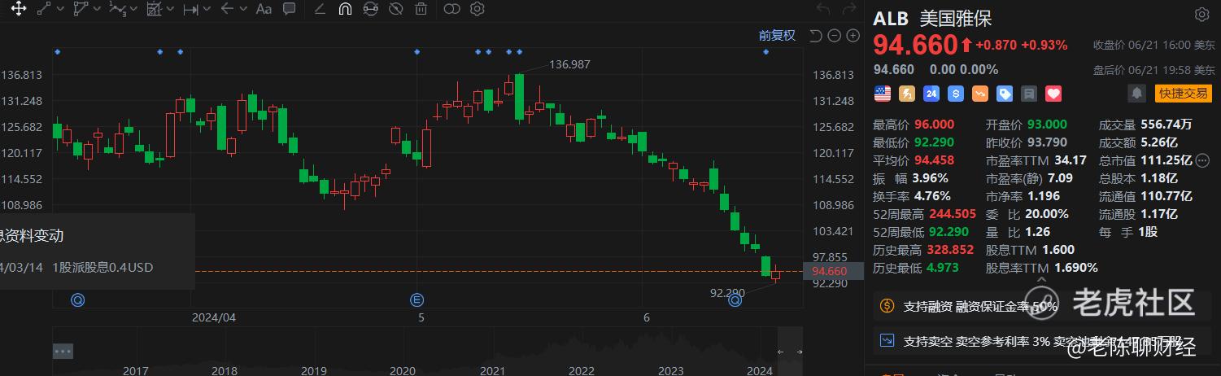
Task: Open the 前复权 adjustment dropdown
Action: pyautogui.click(x=777, y=35)
